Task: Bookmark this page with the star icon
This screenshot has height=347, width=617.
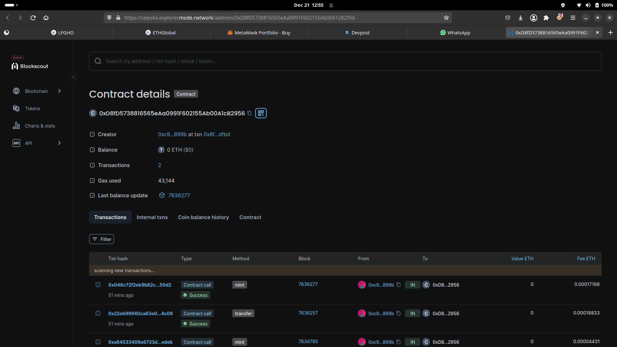Action: pyautogui.click(x=446, y=18)
